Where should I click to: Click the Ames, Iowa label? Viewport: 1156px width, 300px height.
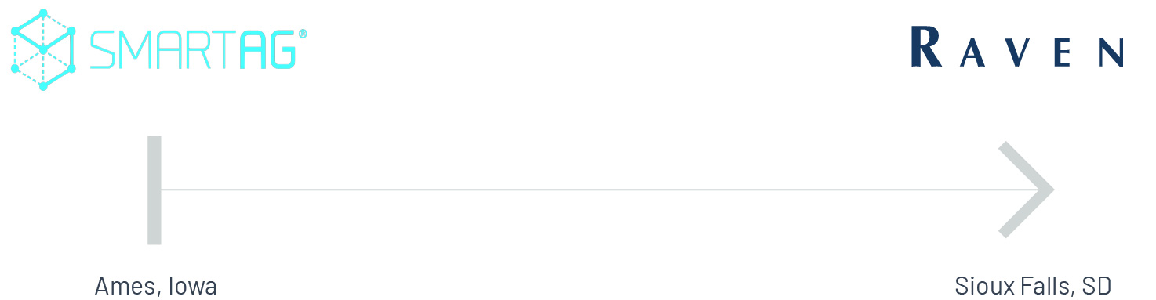pyautogui.click(x=156, y=287)
